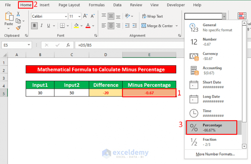
Task: Open the View tab
Action: (154, 5)
